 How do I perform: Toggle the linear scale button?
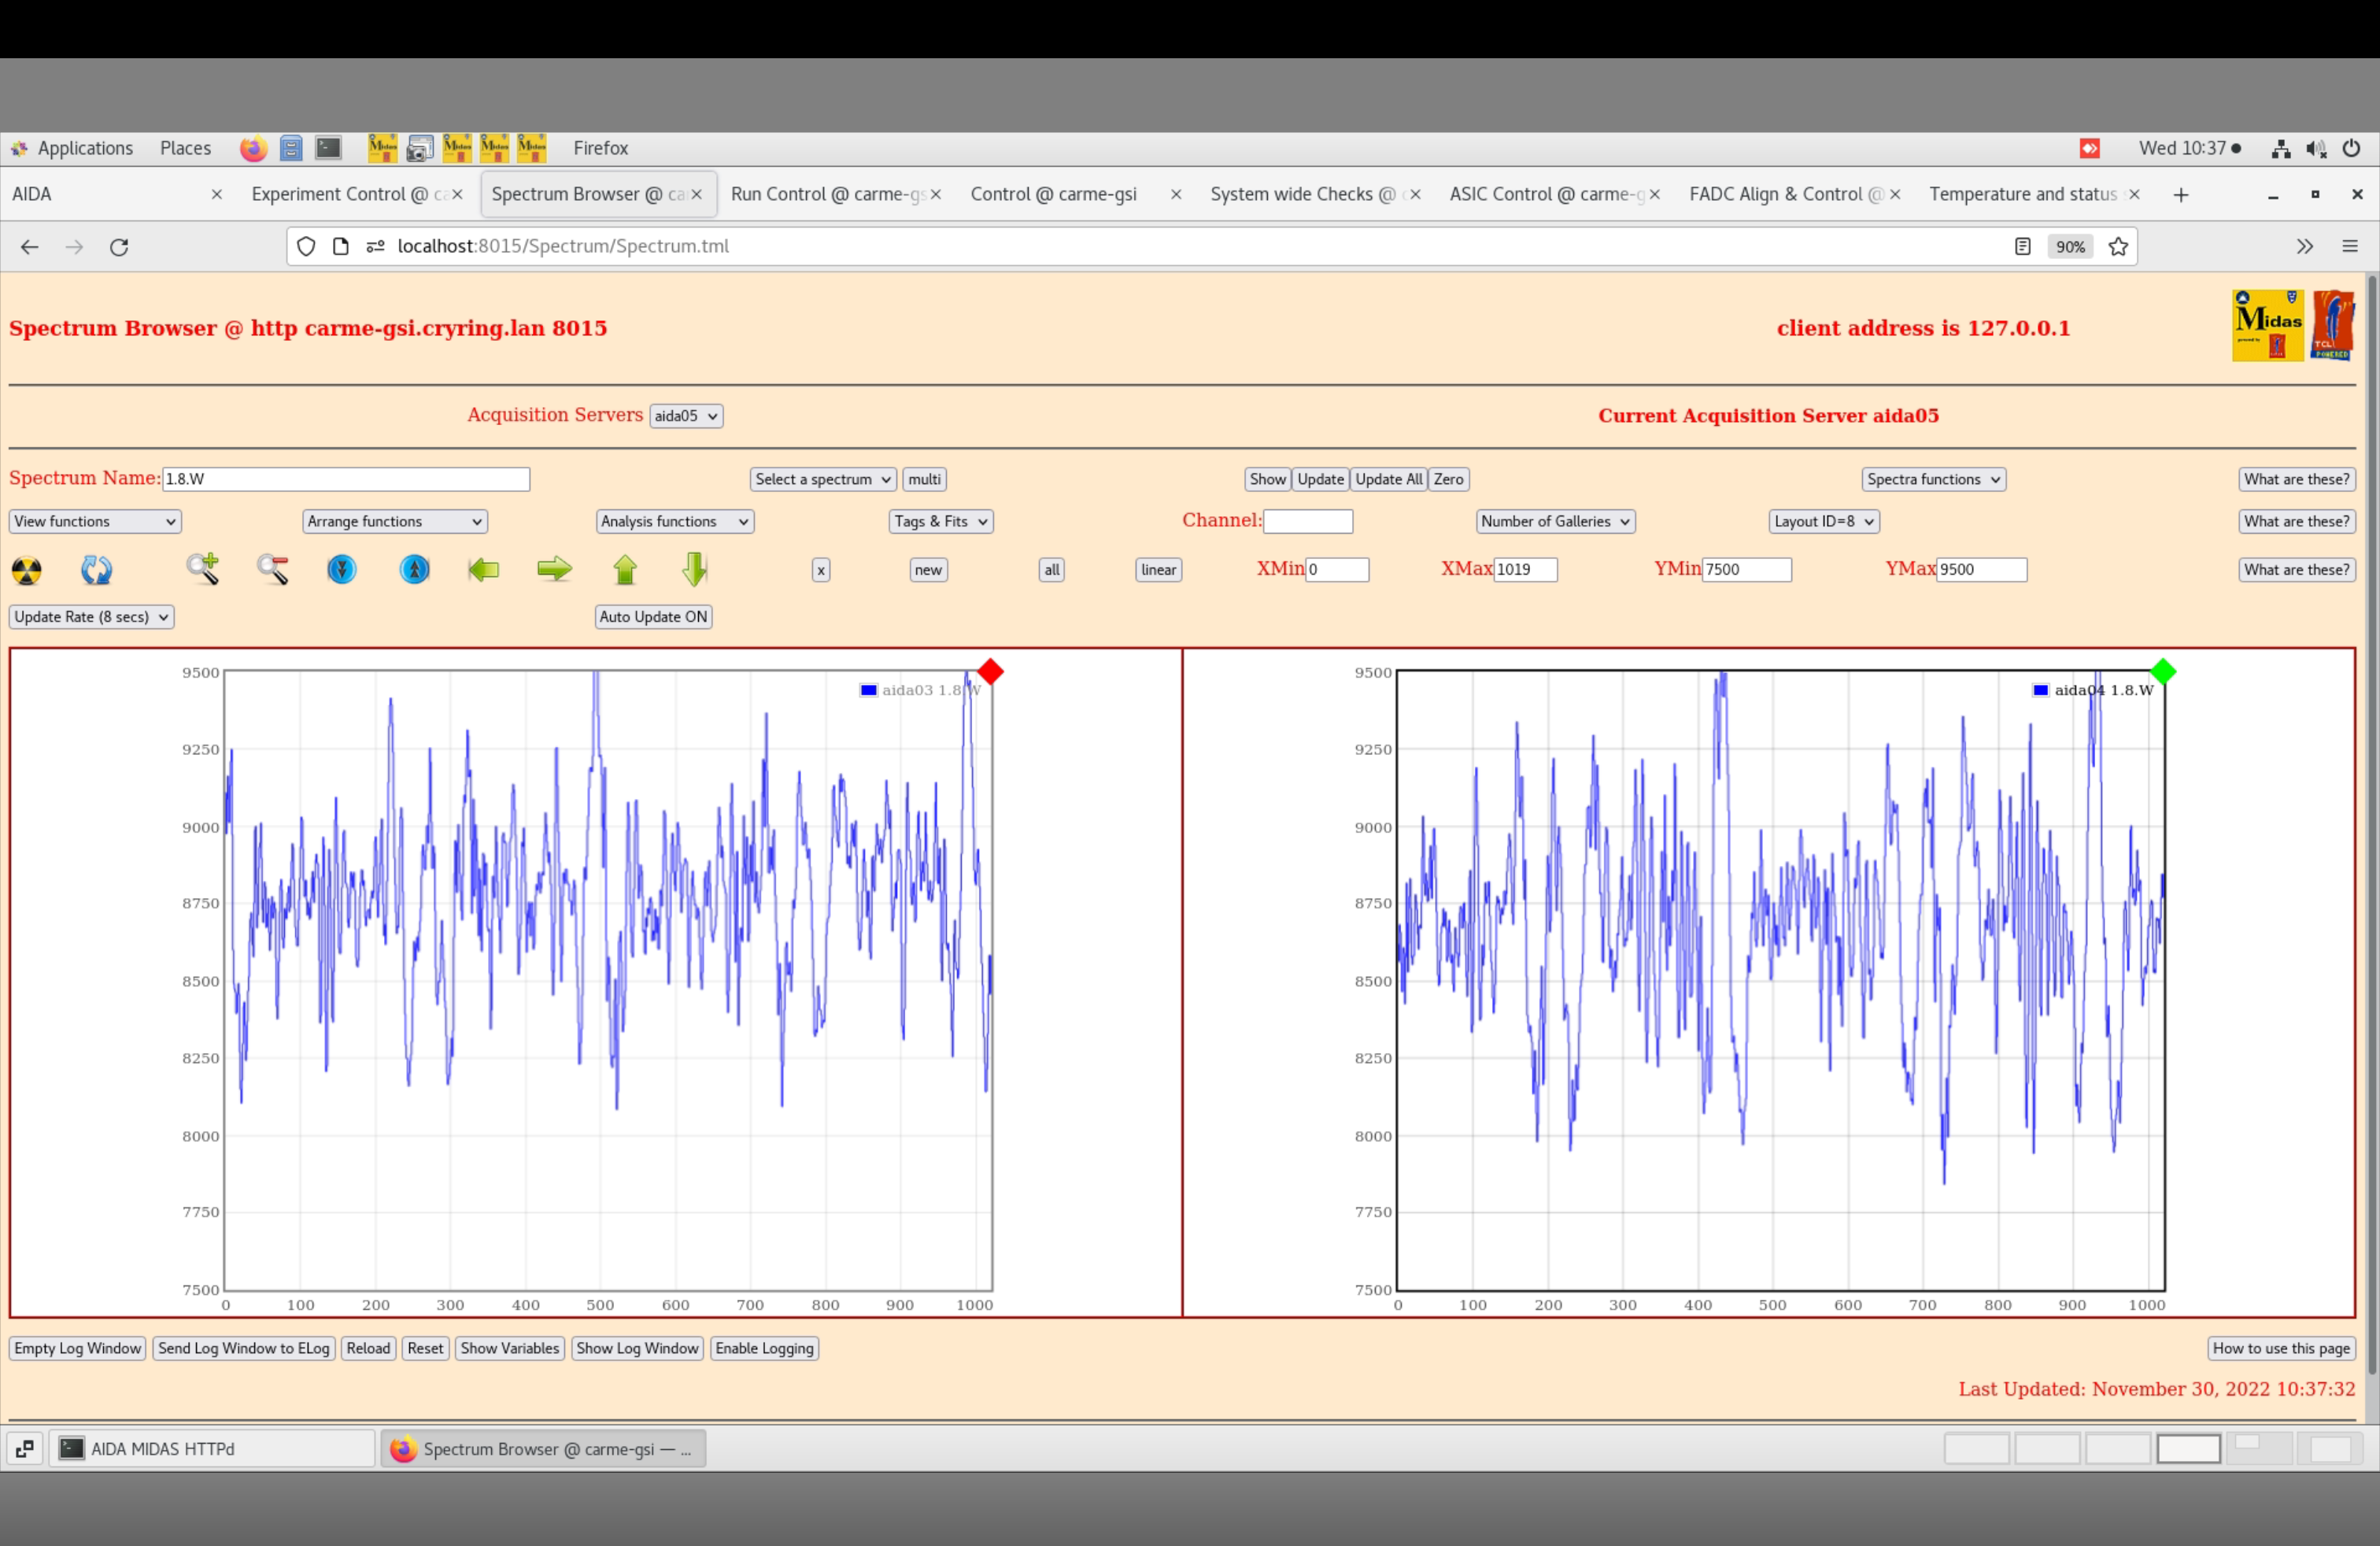pos(1158,570)
